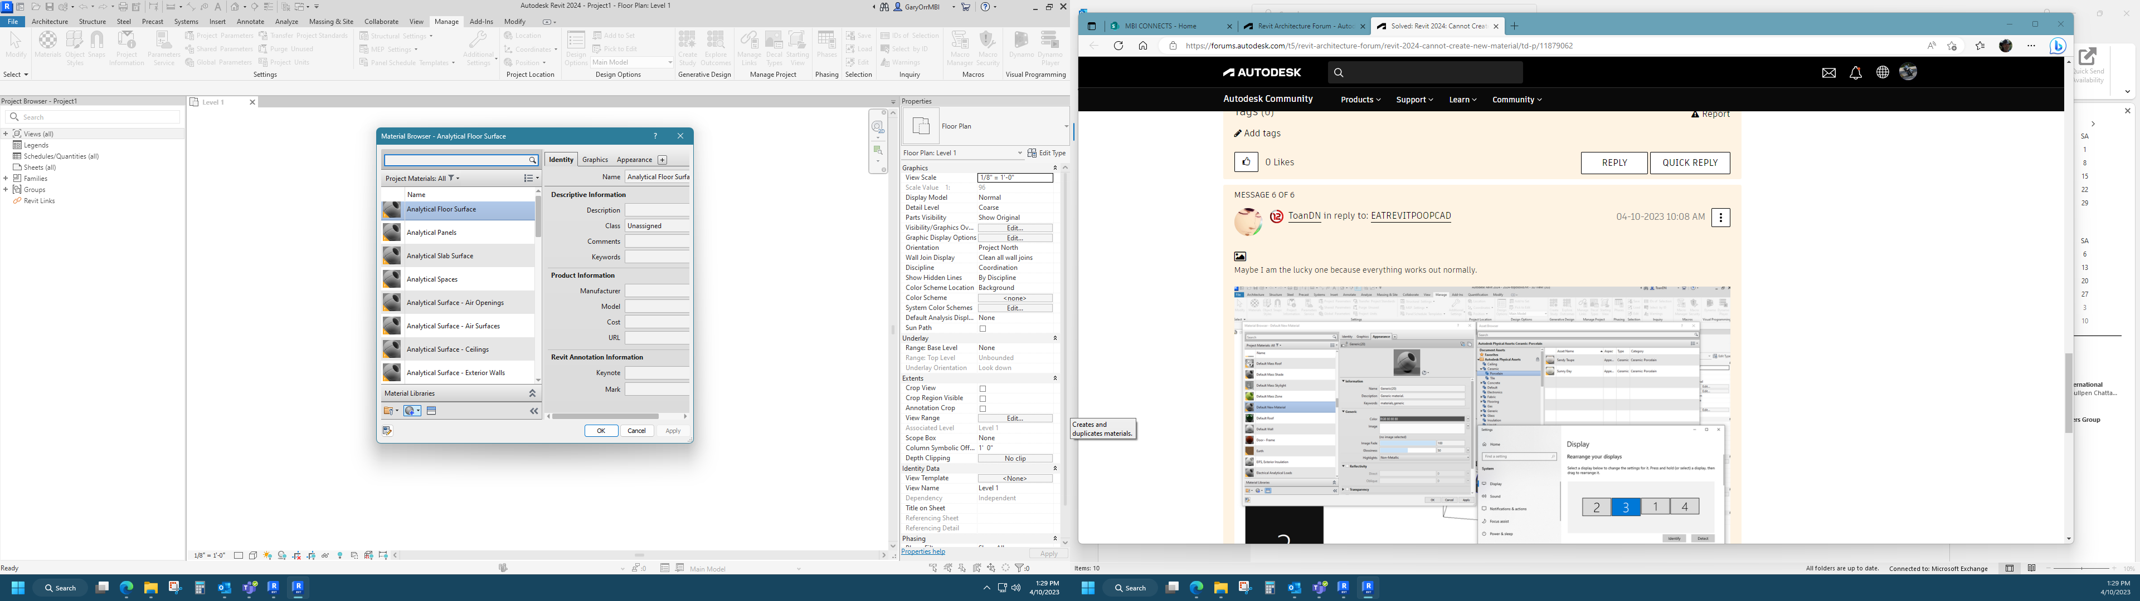This screenshot has height=601, width=2140.
Task: Click the Save icon in the Quick Access Toolbar
Action: [x=49, y=7]
